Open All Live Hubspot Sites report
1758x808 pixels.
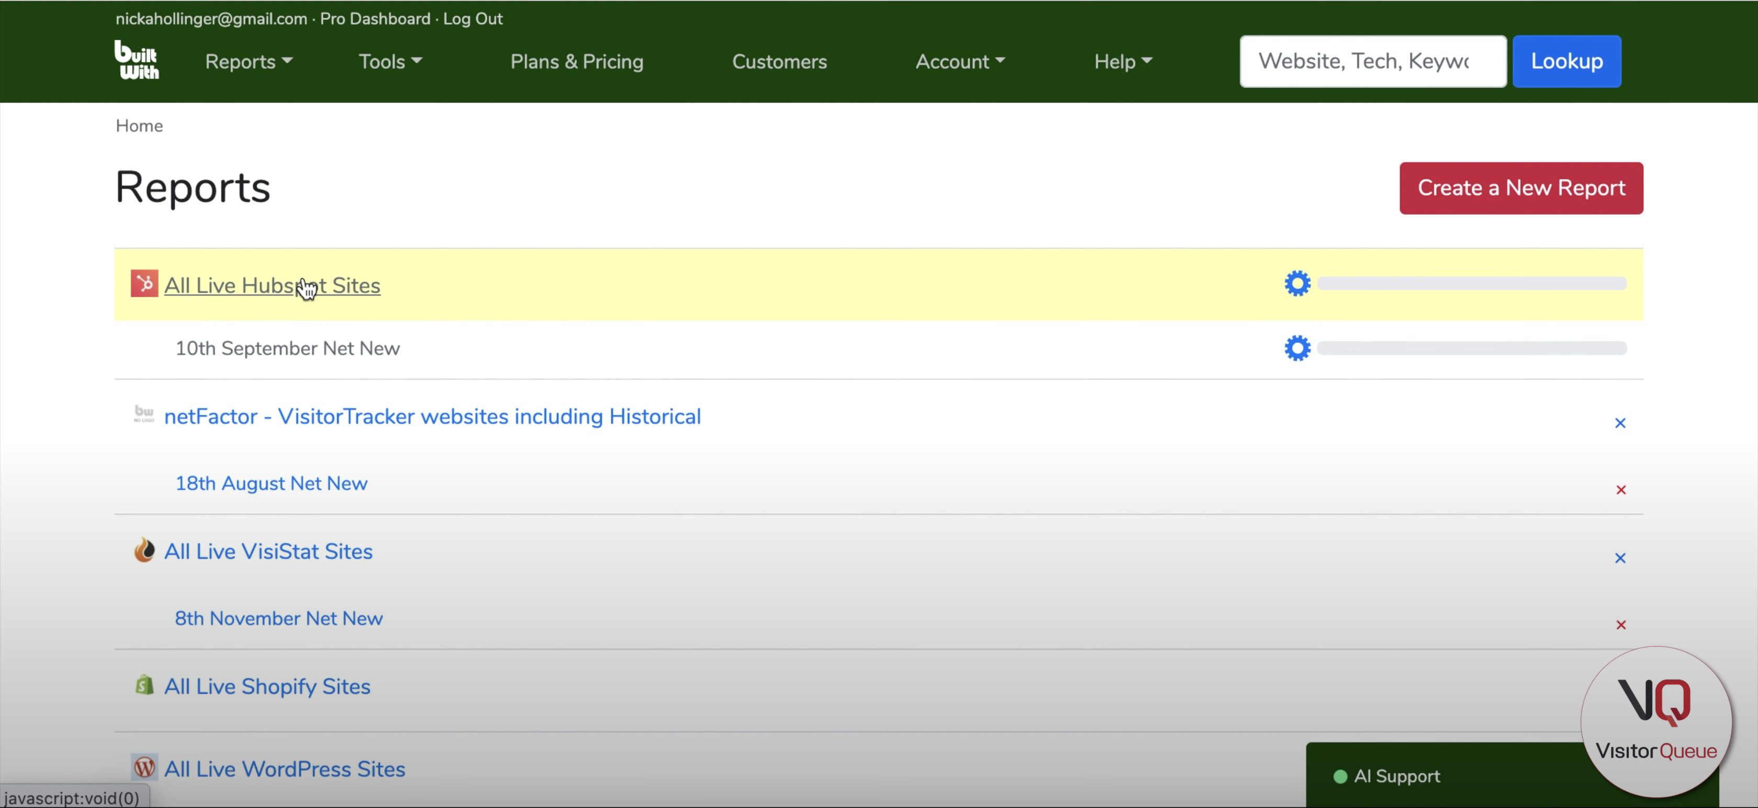pyautogui.click(x=272, y=285)
